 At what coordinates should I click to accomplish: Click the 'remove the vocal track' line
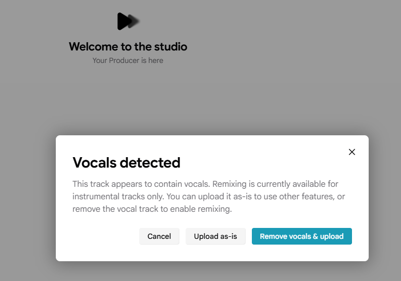coord(152,209)
